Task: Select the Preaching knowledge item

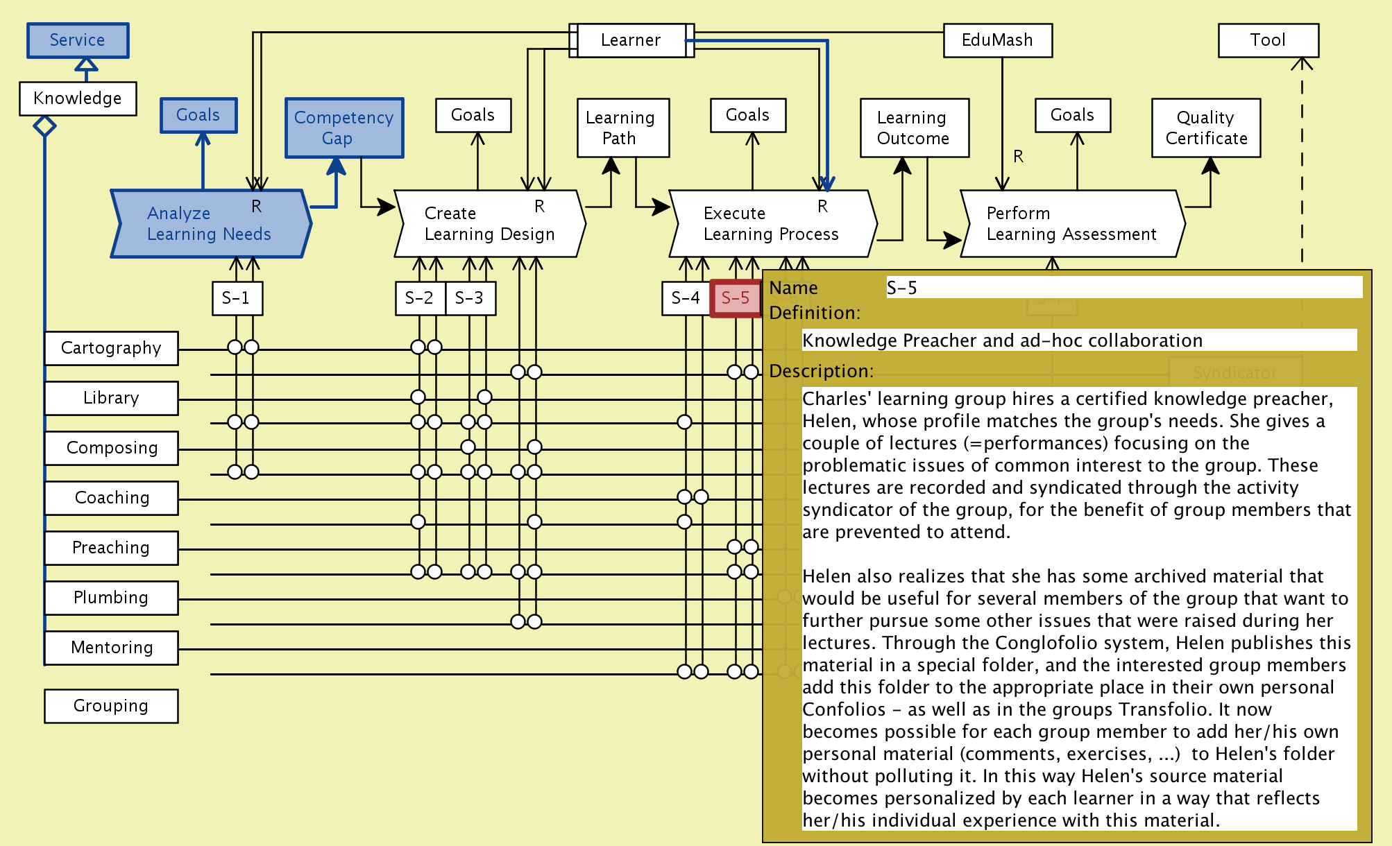Action: coord(111,548)
